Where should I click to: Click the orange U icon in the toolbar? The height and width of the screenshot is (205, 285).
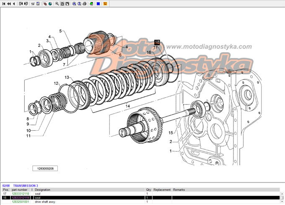tap(105, 4)
